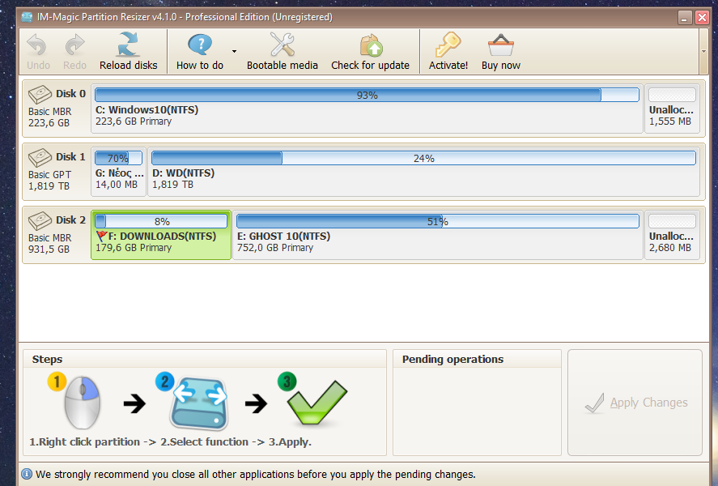Click the mouse step 1 icon

pos(82,403)
